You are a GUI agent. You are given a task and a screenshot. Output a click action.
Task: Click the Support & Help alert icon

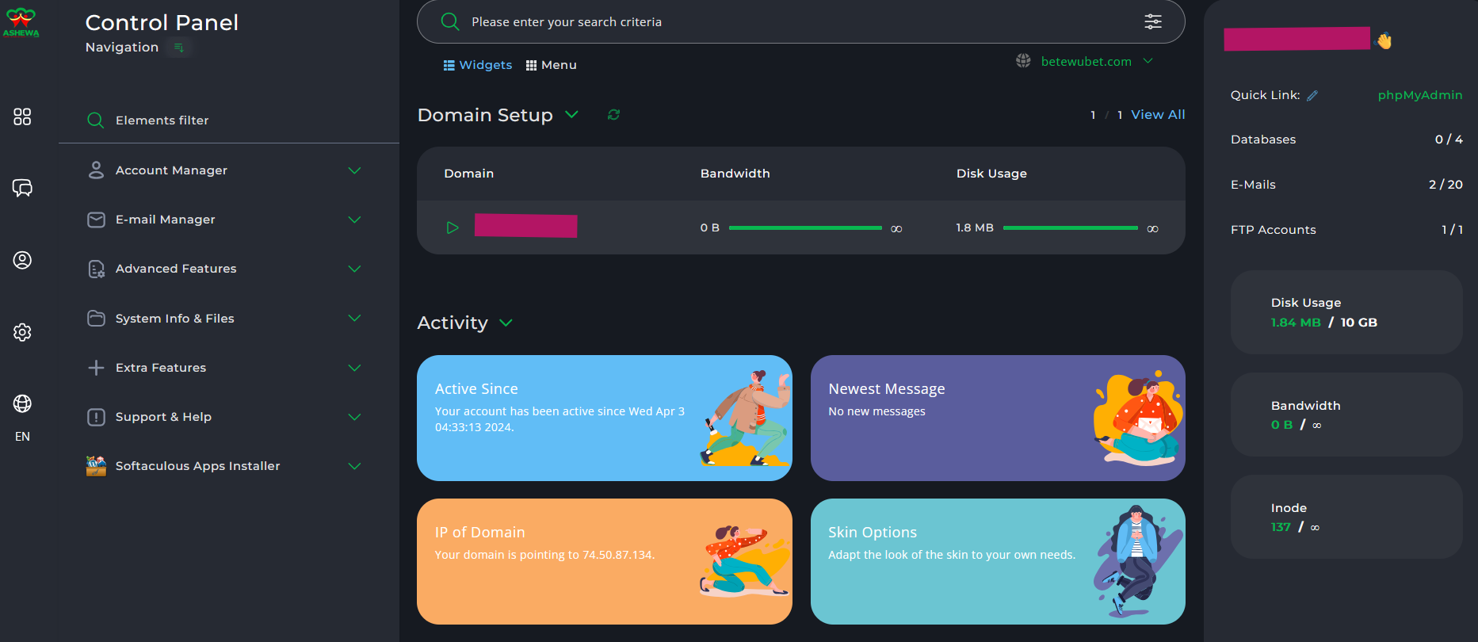pos(96,417)
